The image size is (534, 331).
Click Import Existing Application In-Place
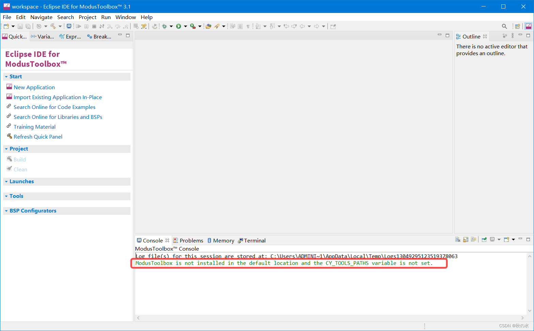coord(58,97)
